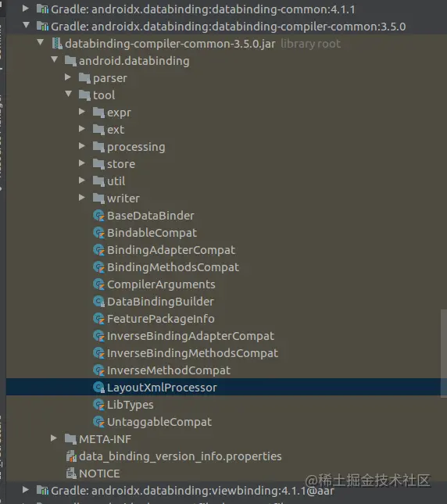Click the FeaturePackageInfo class icon
This screenshot has width=447, height=504.
point(98,319)
